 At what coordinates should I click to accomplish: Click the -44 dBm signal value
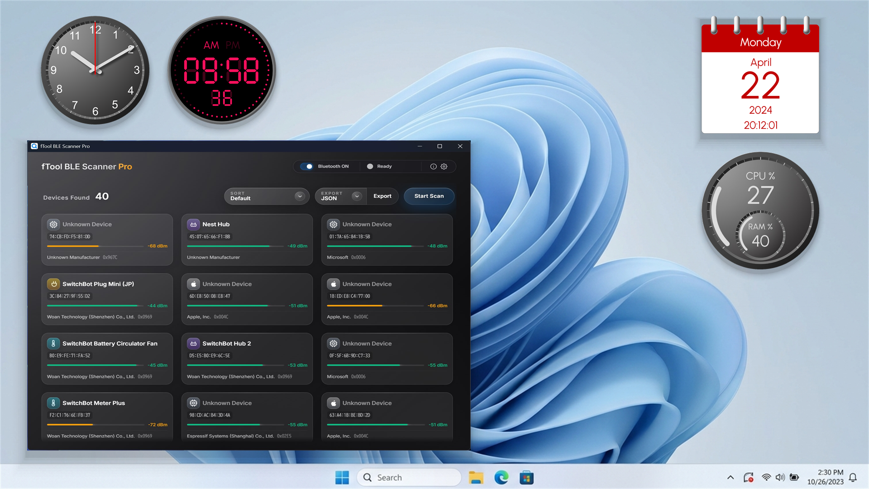pyautogui.click(x=158, y=306)
